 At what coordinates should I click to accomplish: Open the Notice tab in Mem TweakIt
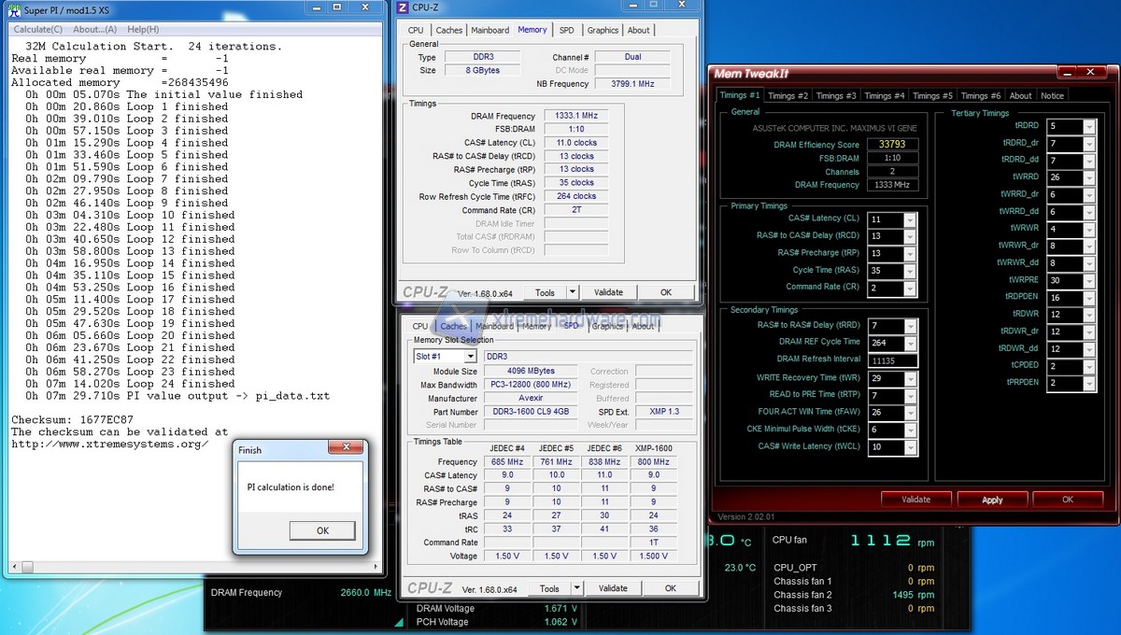coord(1052,95)
